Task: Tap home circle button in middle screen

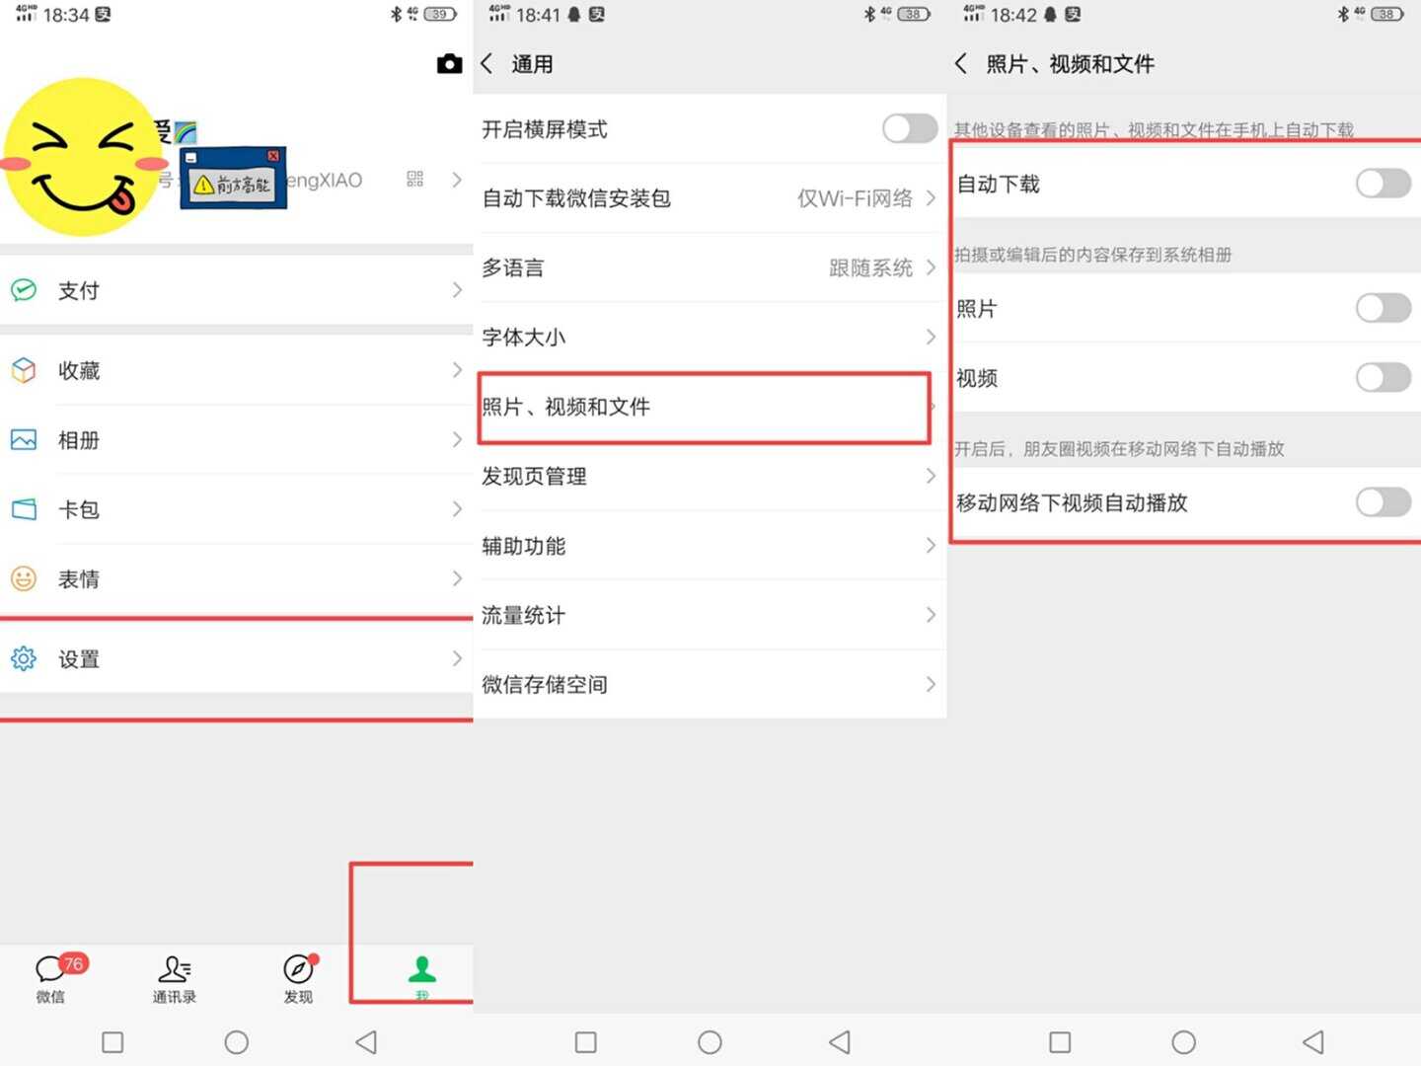Action: [x=710, y=1041]
